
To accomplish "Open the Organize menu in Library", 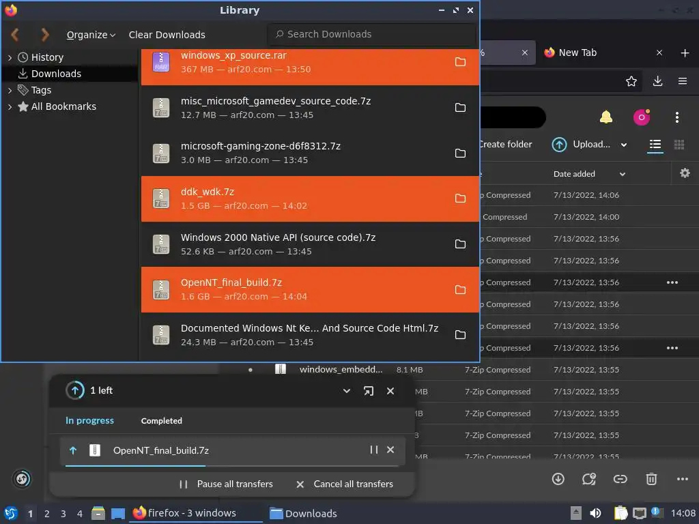I will click(91, 35).
